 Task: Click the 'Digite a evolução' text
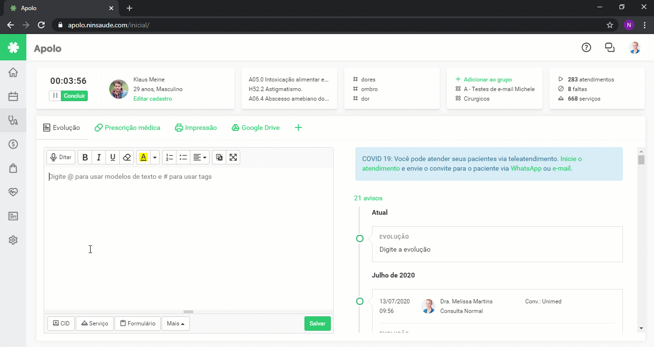405,249
